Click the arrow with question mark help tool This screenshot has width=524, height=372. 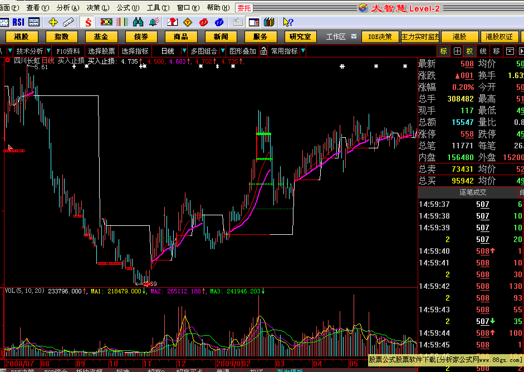click(x=288, y=22)
